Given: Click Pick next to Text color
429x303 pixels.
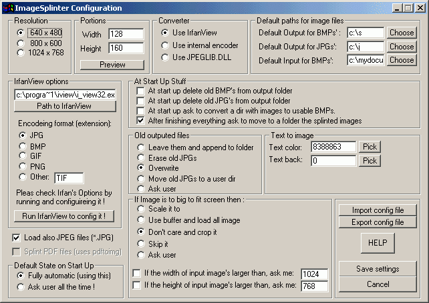Looking at the screenshot, I should click(x=370, y=147).
